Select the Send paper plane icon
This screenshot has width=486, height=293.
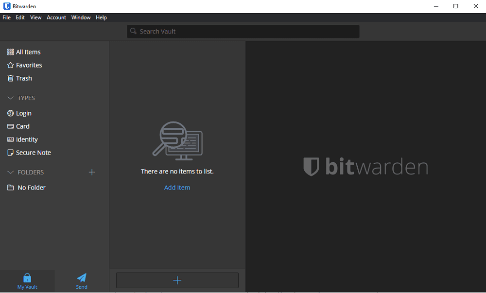[x=81, y=277]
